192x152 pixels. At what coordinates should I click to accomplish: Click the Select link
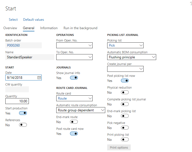point(13,20)
